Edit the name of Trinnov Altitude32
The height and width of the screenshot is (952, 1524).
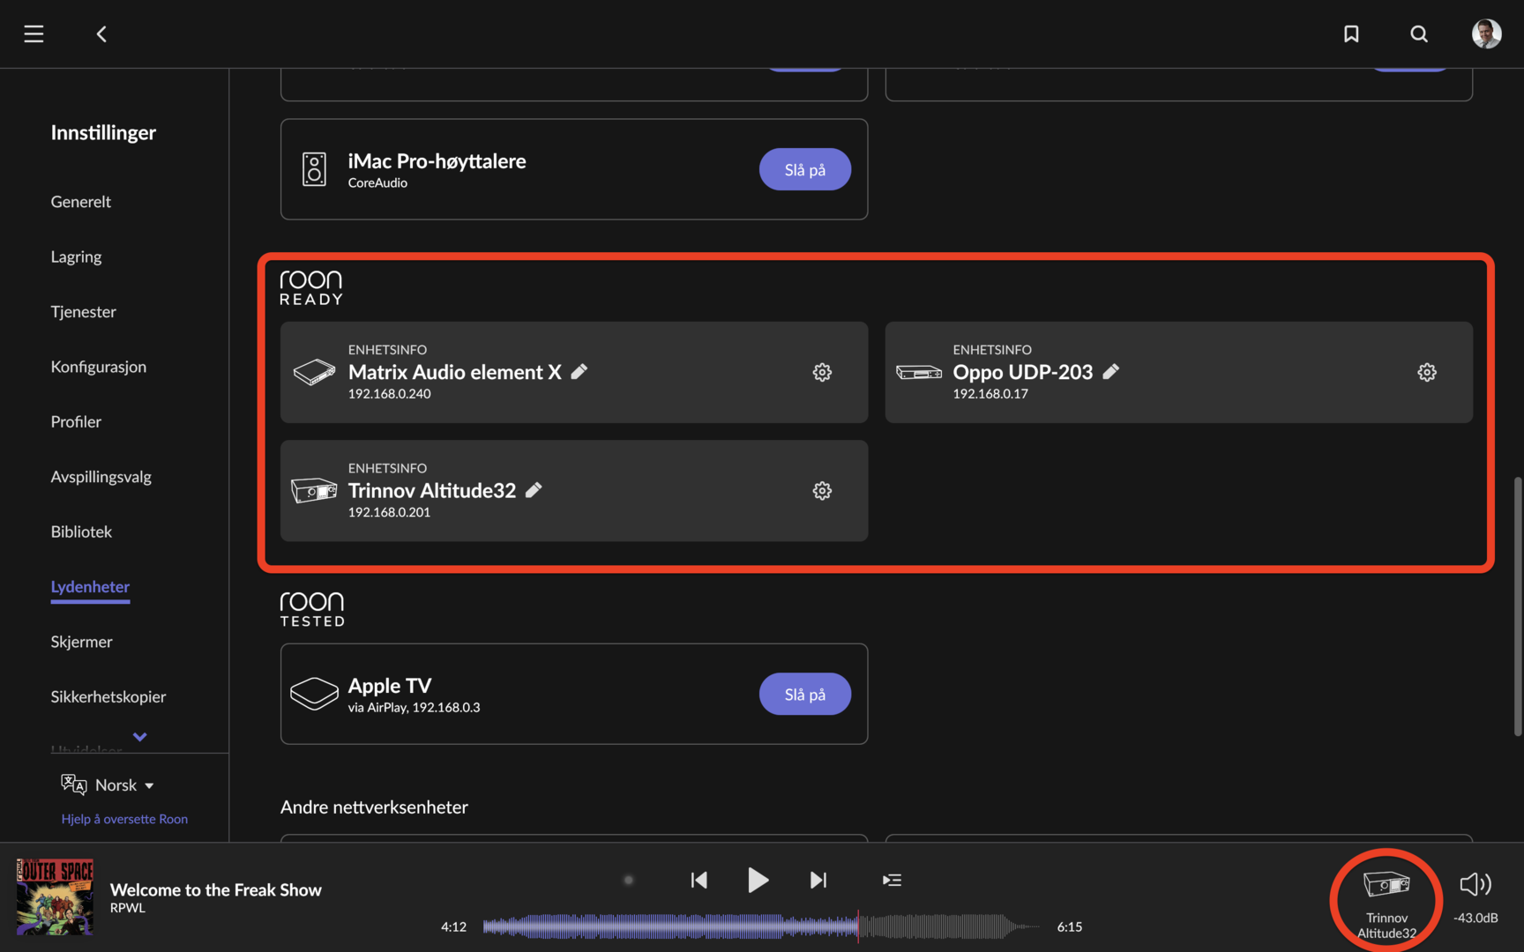point(534,490)
